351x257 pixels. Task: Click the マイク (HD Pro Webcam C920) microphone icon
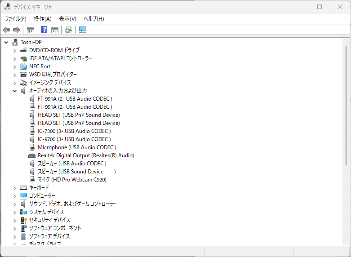click(32, 180)
